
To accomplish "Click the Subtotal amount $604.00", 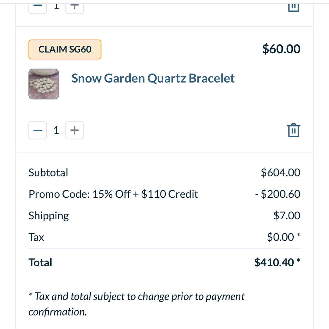I will (280, 172).
